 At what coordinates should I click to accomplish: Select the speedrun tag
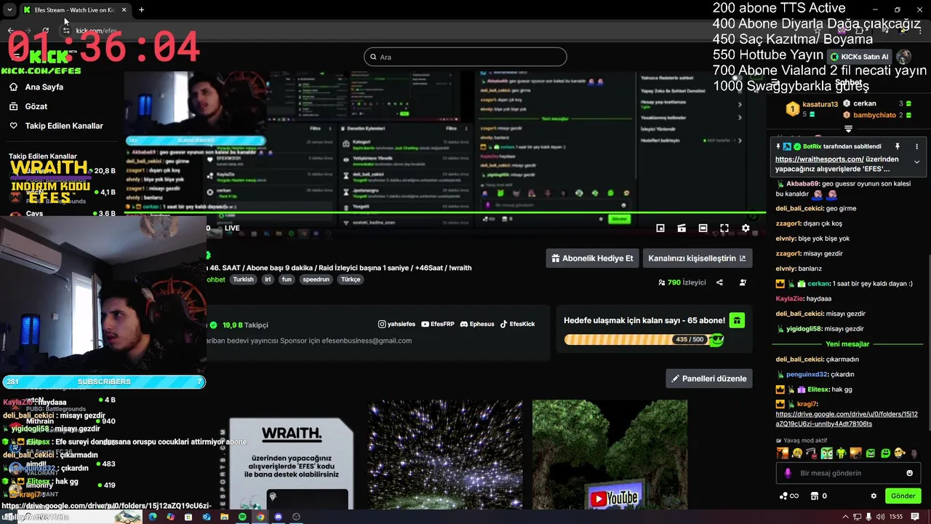point(316,279)
